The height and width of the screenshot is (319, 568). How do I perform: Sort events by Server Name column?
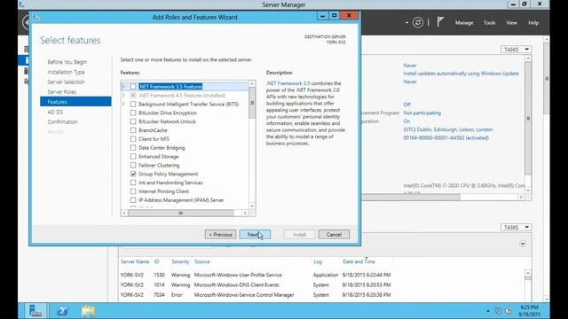pyautogui.click(x=135, y=261)
